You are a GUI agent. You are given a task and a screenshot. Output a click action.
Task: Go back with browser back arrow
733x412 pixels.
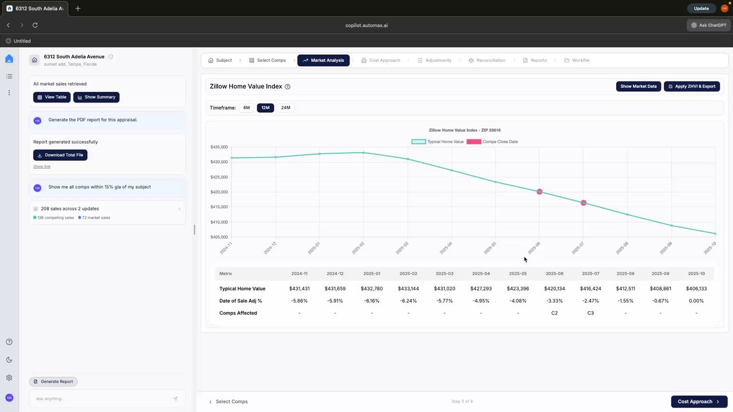8,25
